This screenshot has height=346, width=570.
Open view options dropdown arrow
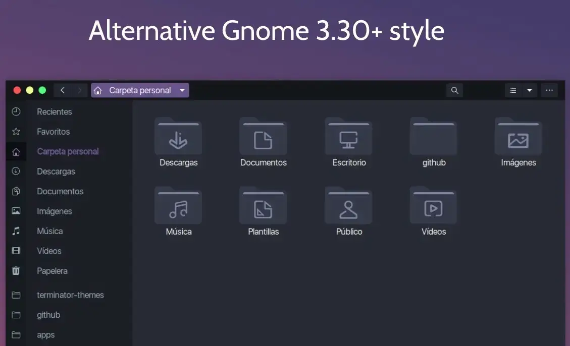coord(530,90)
